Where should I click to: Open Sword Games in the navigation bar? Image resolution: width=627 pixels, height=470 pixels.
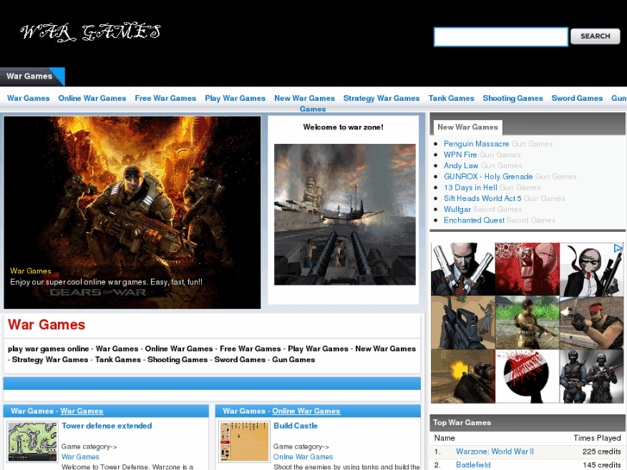pos(577,98)
